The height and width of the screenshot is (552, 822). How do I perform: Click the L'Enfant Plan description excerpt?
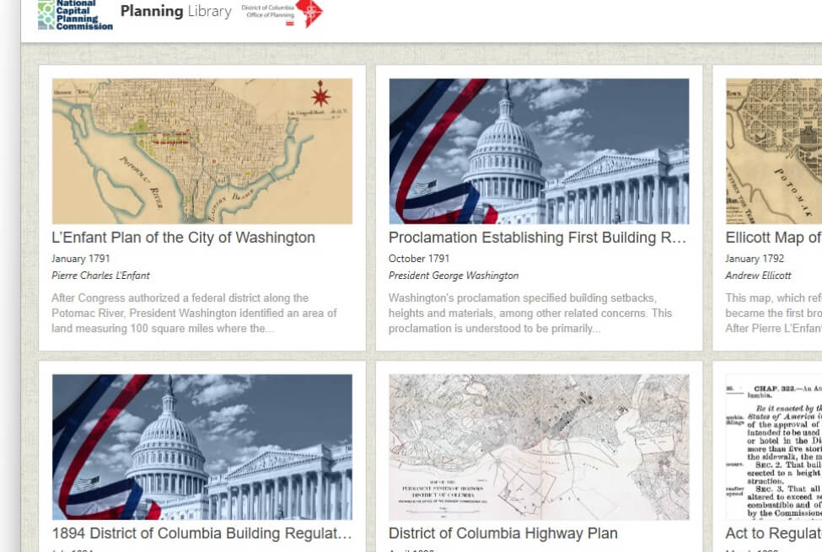tap(194, 313)
